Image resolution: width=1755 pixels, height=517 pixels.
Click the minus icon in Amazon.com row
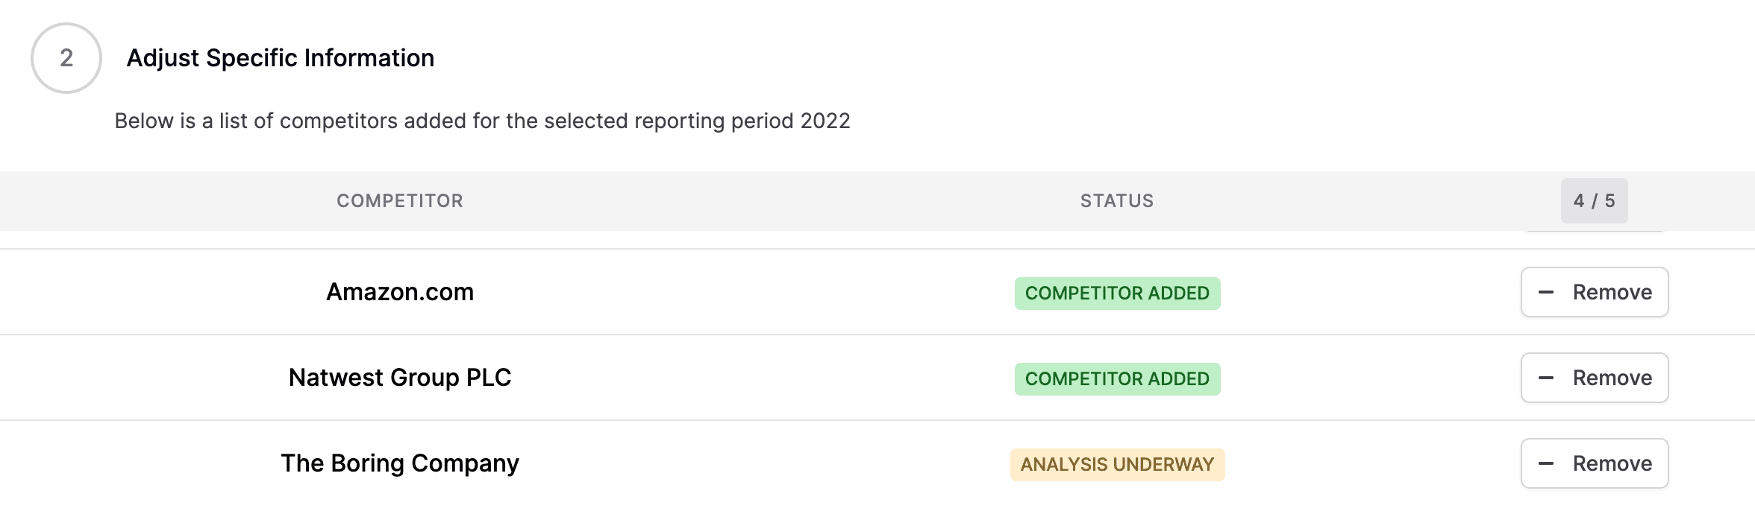point(1546,292)
